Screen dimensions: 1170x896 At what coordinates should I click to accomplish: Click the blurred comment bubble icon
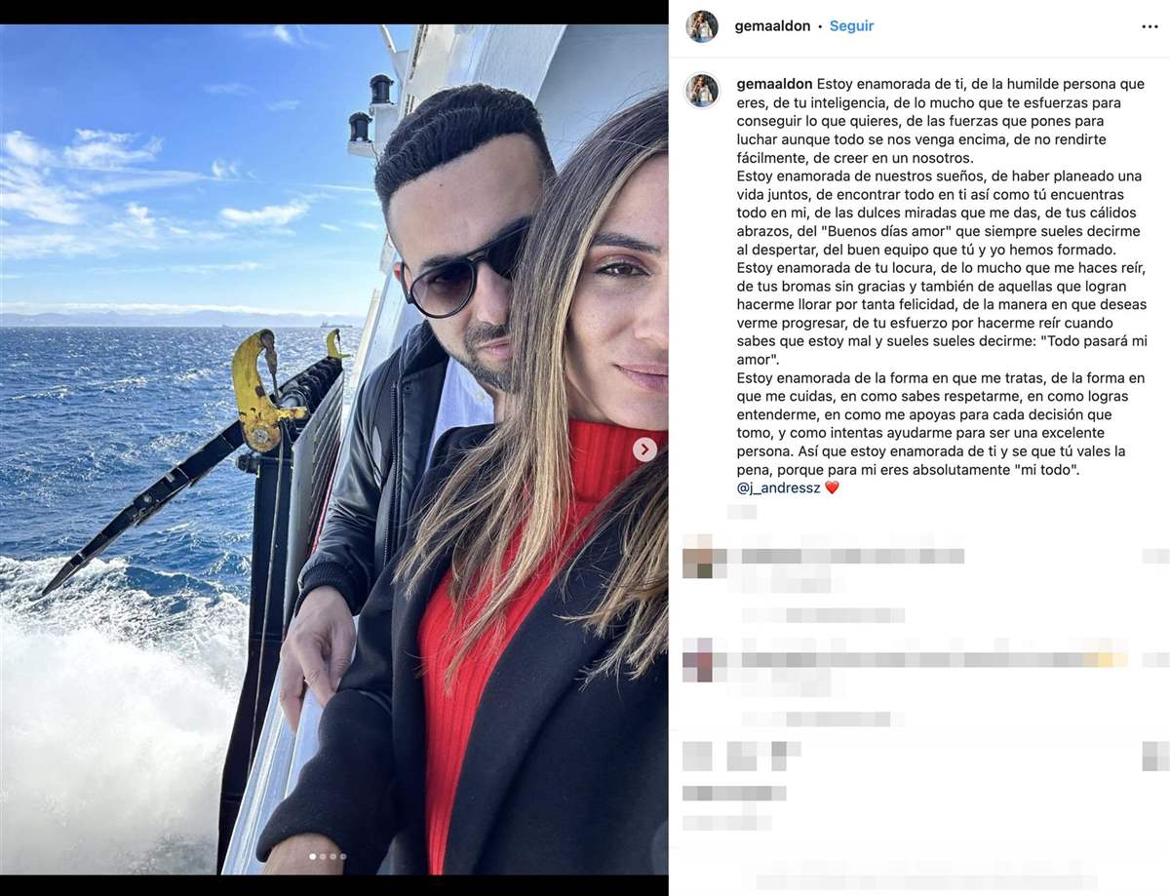[x=742, y=756]
